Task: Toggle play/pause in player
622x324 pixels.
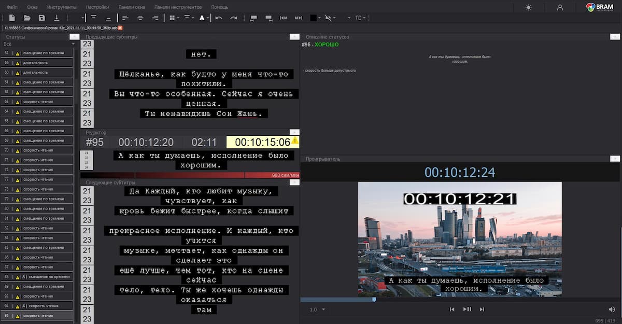Action: point(467,309)
